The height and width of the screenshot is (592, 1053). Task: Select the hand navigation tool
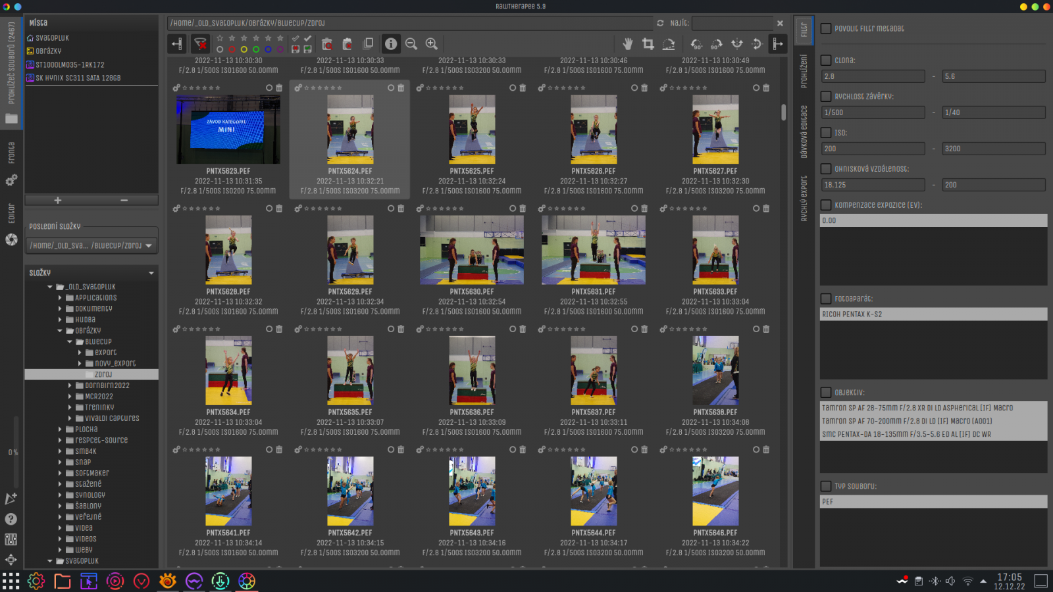[x=628, y=44]
